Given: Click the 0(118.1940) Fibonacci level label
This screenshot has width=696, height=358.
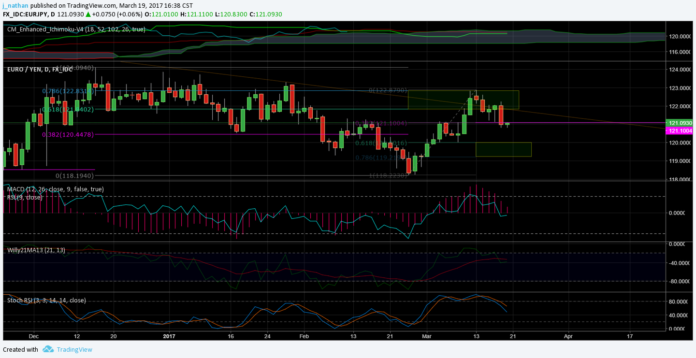Looking at the screenshot, I should point(75,176).
